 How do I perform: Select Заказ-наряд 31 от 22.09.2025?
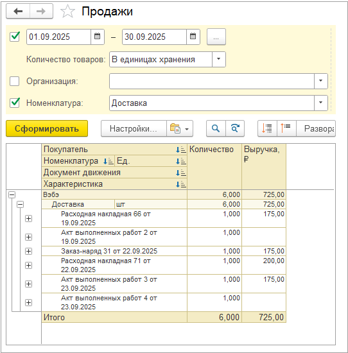pos(114,251)
